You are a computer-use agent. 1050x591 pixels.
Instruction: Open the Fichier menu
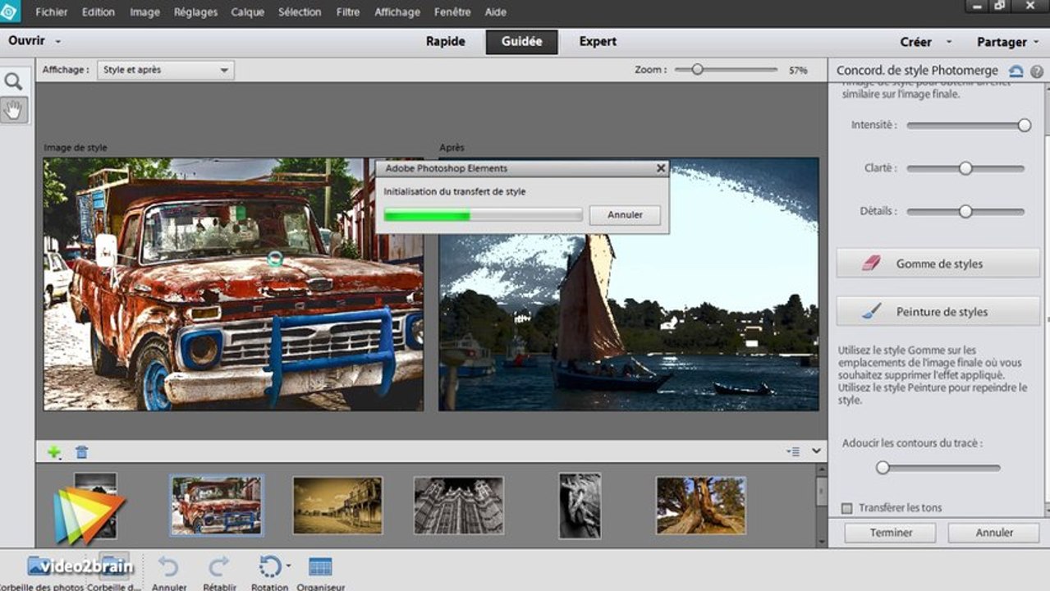point(52,12)
